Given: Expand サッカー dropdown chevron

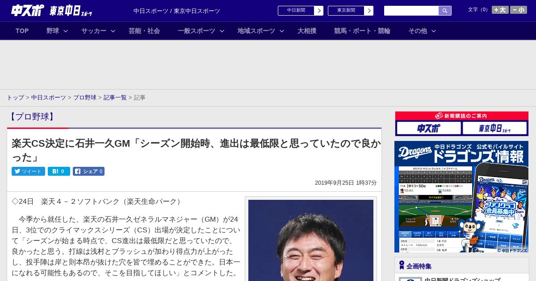Looking at the screenshot, I should (113, 31).
